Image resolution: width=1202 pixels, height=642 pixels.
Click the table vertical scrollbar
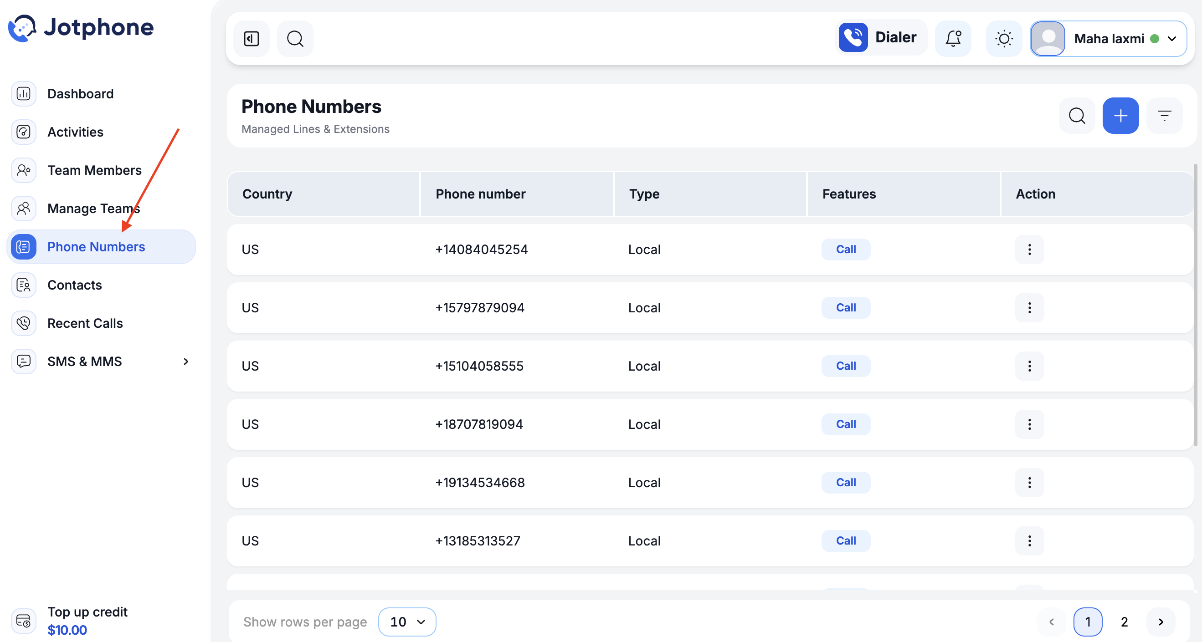(x=1196, y=306)
